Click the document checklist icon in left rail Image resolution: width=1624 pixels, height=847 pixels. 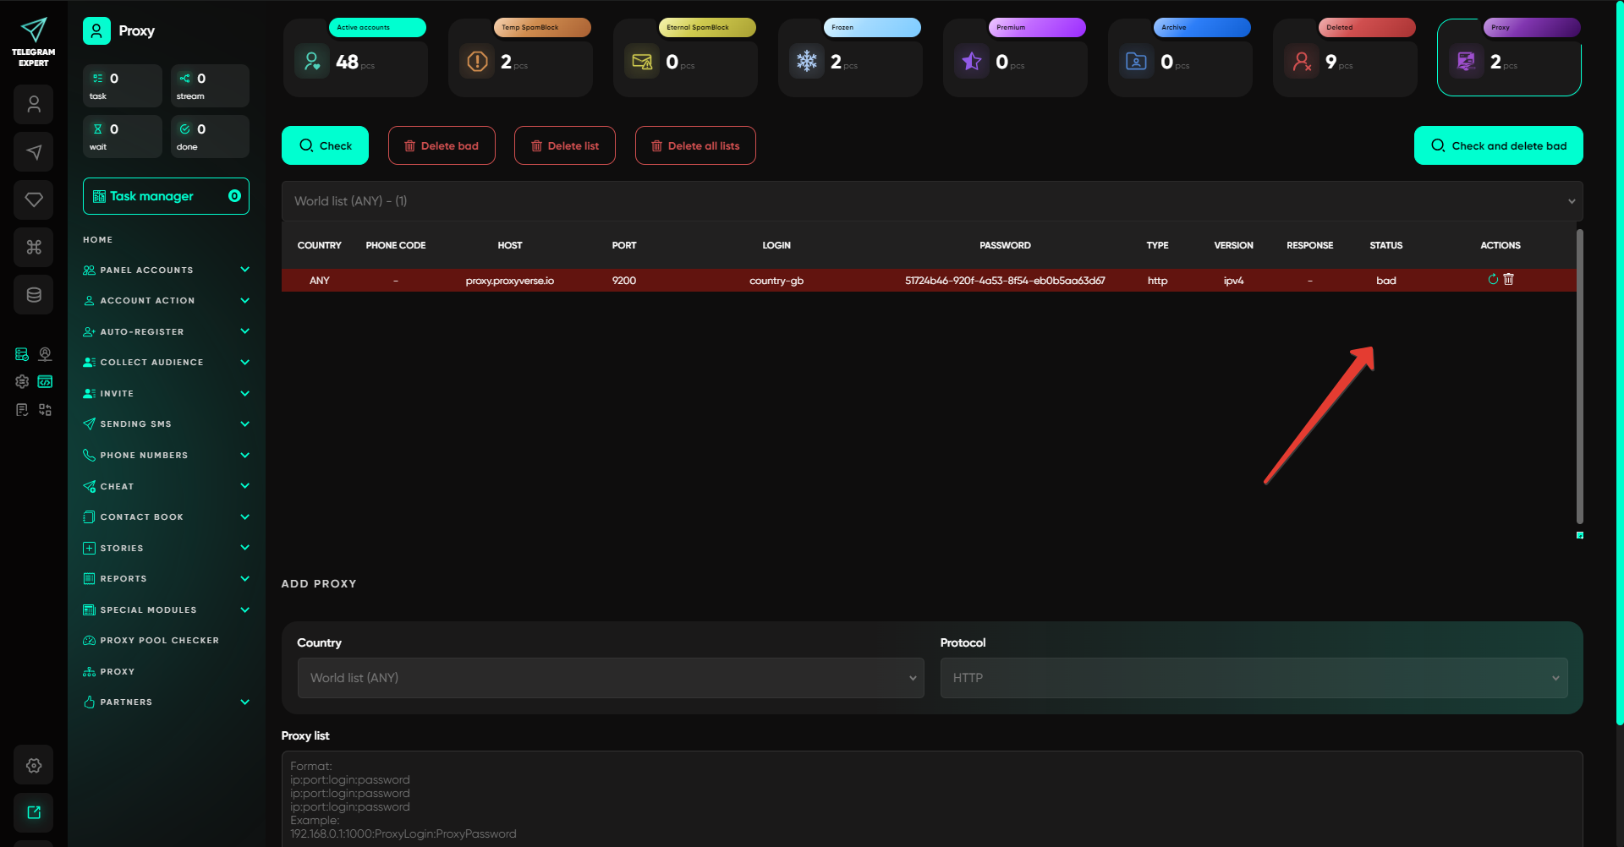tap(22, 410)
